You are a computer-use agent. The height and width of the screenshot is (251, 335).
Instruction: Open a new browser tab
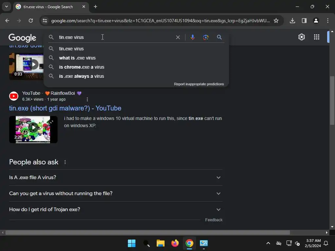click(x=96, y=7)
